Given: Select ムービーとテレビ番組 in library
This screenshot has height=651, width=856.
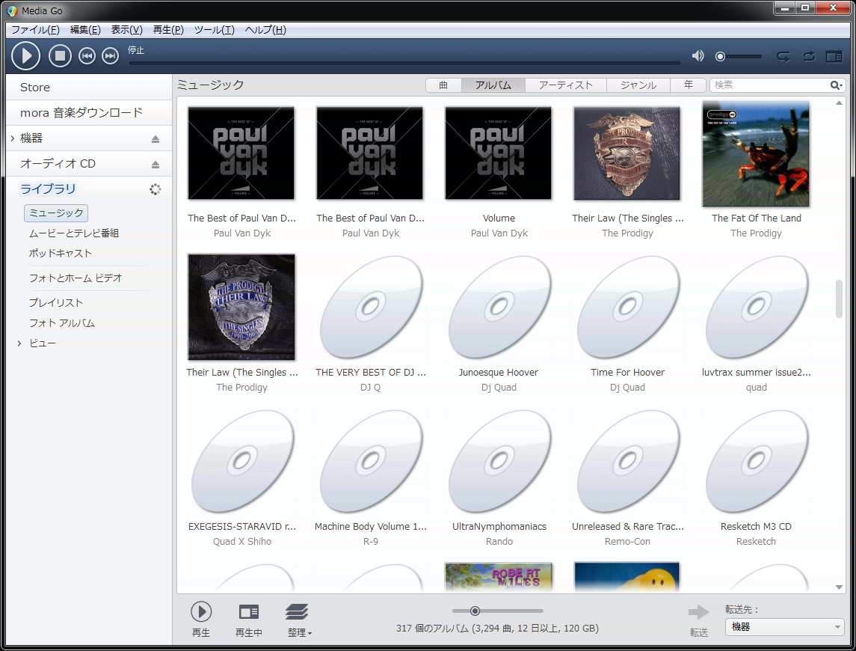Looking at the screenshot, I should [x=74, y=233].
